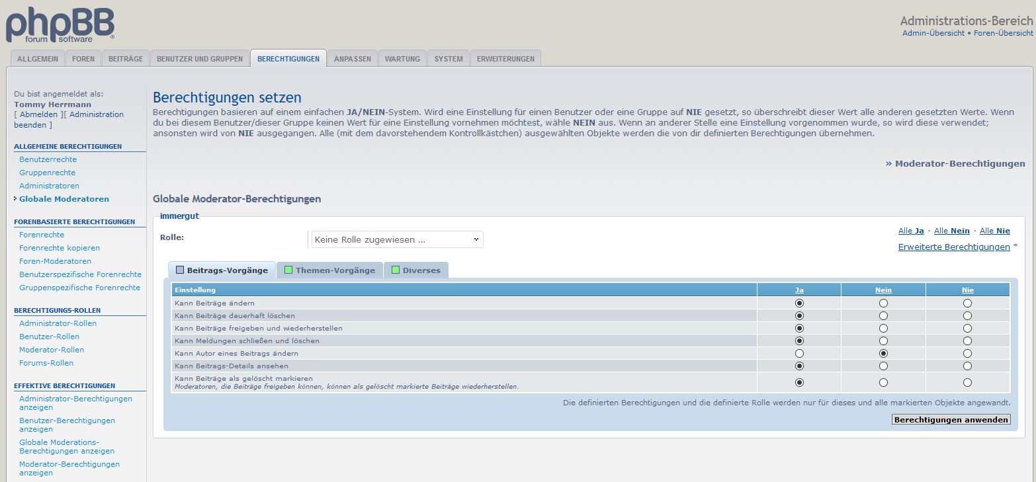Open Admin-Übersicht in the header

point(933,33)
